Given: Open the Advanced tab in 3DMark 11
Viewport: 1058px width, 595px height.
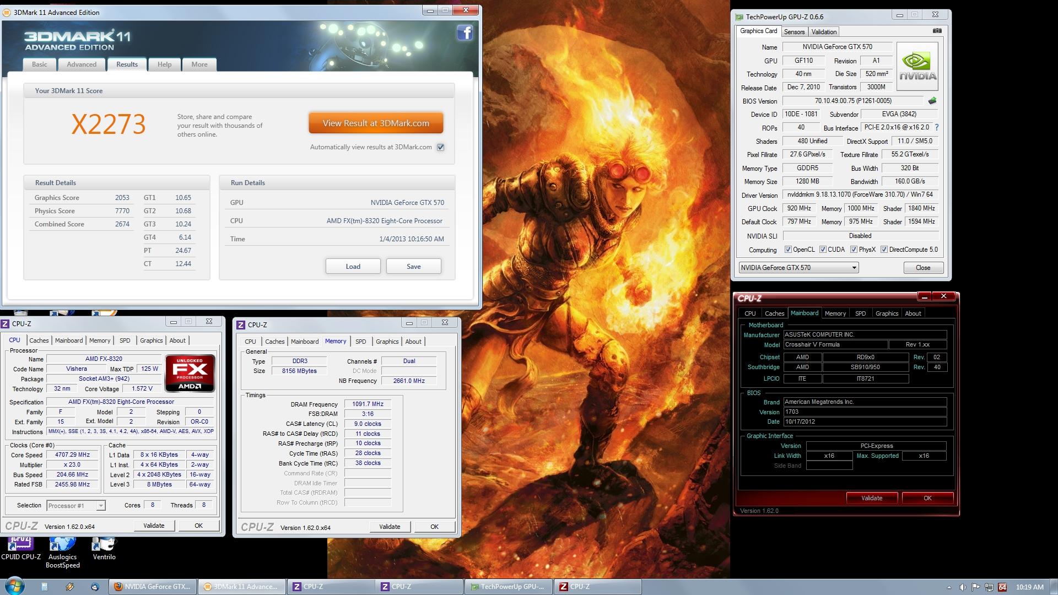Looking at the screenshot, I should [x=82, y=64].
